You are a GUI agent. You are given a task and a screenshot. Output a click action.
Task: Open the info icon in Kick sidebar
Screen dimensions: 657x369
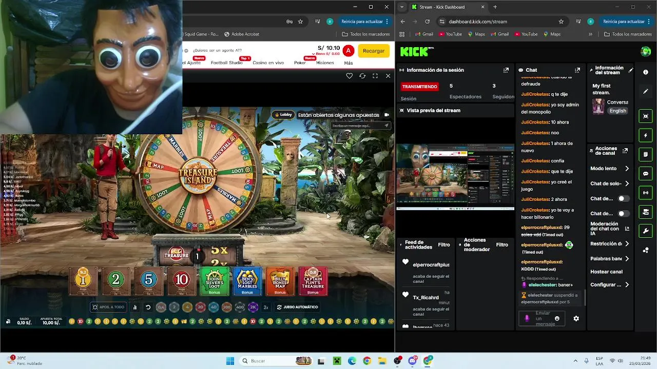(646, 72)
